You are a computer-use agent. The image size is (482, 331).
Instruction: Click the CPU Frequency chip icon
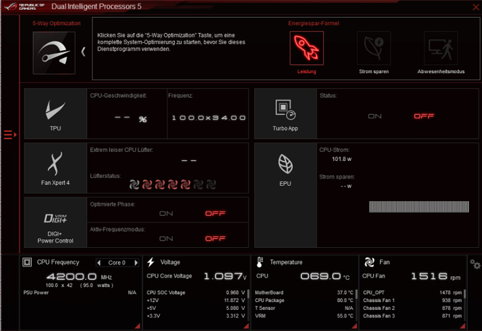click(27, 262)
